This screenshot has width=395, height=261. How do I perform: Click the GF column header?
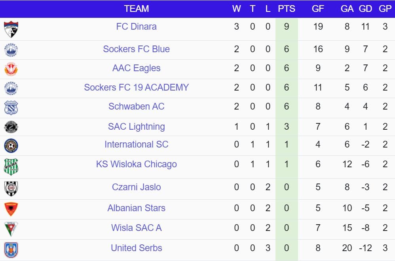tap(318, 9)
